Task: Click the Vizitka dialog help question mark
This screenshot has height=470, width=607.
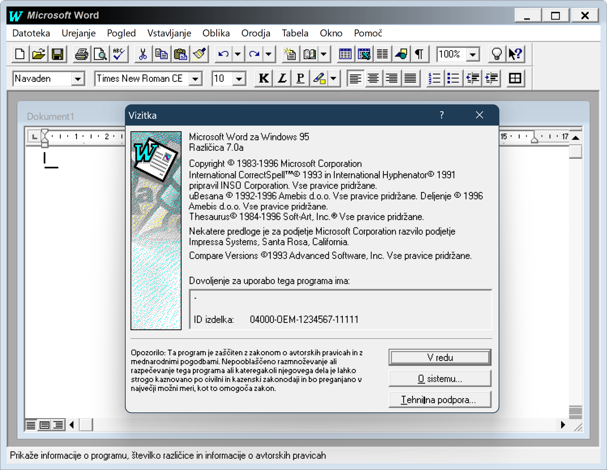Action: tap(442, 115)
